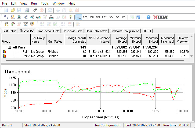Click Pair 1 average value 835,298
The height and width of the screenshot is (128, 195).
(122, 52)
